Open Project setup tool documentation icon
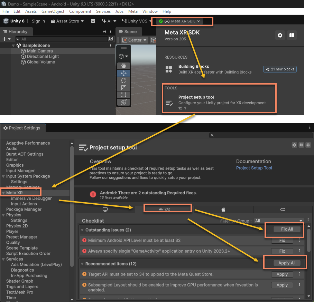The height and width of the screenshot is (302, 314). pos(301,145)
